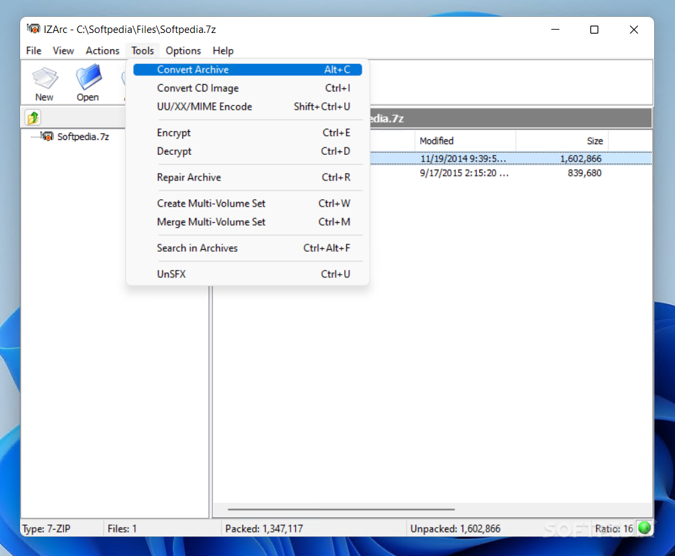Choose UnSFX menu entry
This screenshot has height=556, width=675.
coord(247,274)
